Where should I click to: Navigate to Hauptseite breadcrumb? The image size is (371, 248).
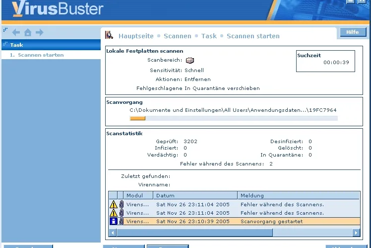point(136,36)
